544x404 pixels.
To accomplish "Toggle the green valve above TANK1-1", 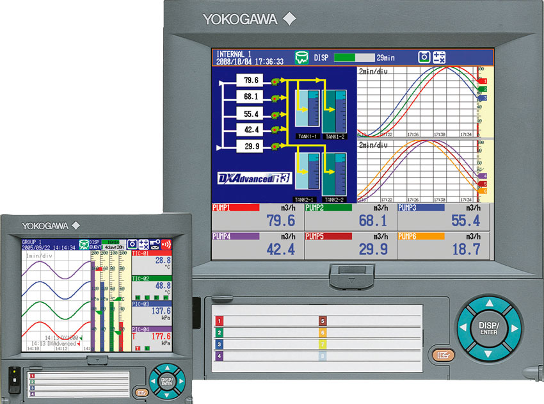I will [275, 81].
